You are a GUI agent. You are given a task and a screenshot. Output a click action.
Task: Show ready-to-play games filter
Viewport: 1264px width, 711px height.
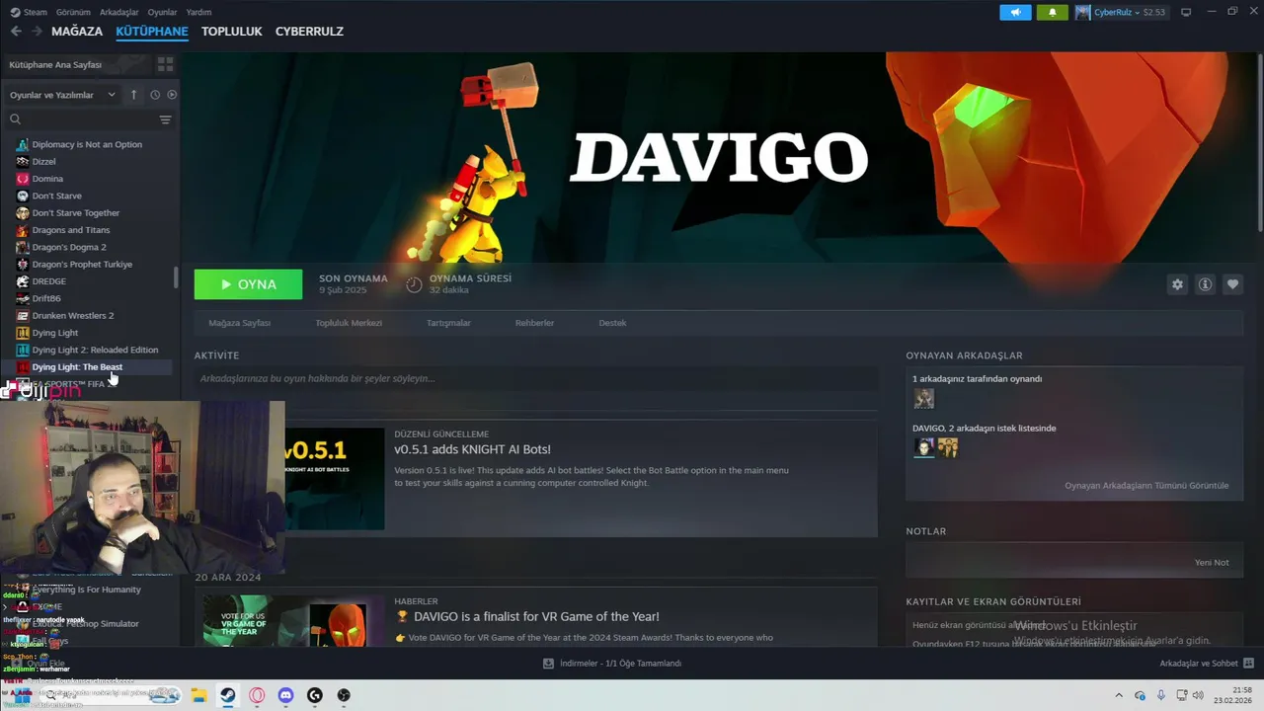click(172, 95)
